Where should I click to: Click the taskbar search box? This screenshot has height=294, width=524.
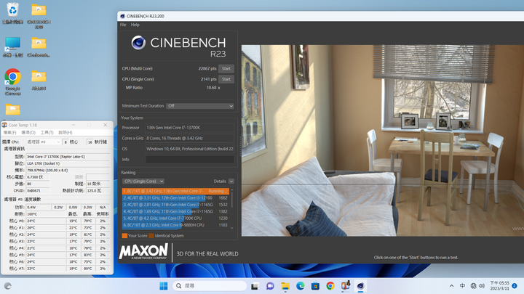210,286
